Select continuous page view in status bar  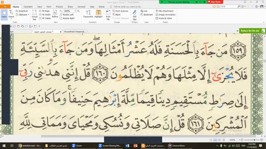click(x=215, y=140)
